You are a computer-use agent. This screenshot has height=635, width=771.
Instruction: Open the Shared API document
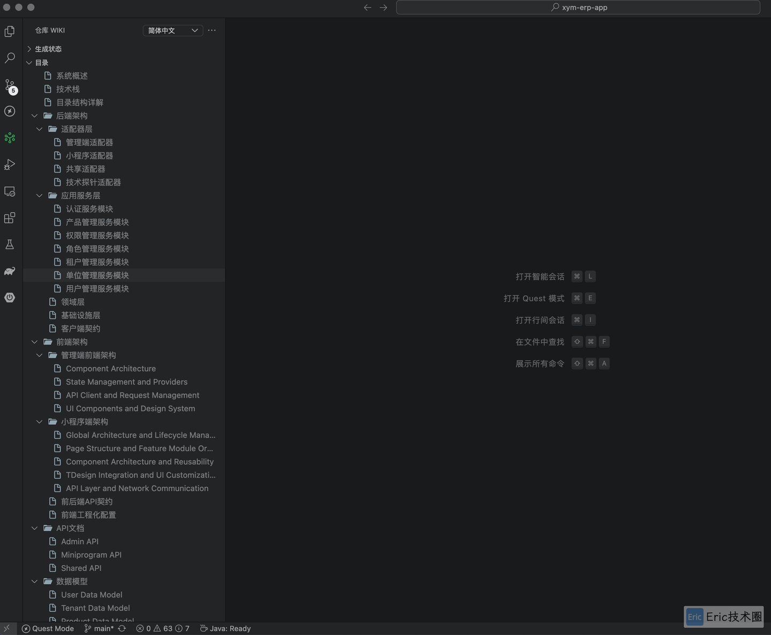[x=81, y=568]
